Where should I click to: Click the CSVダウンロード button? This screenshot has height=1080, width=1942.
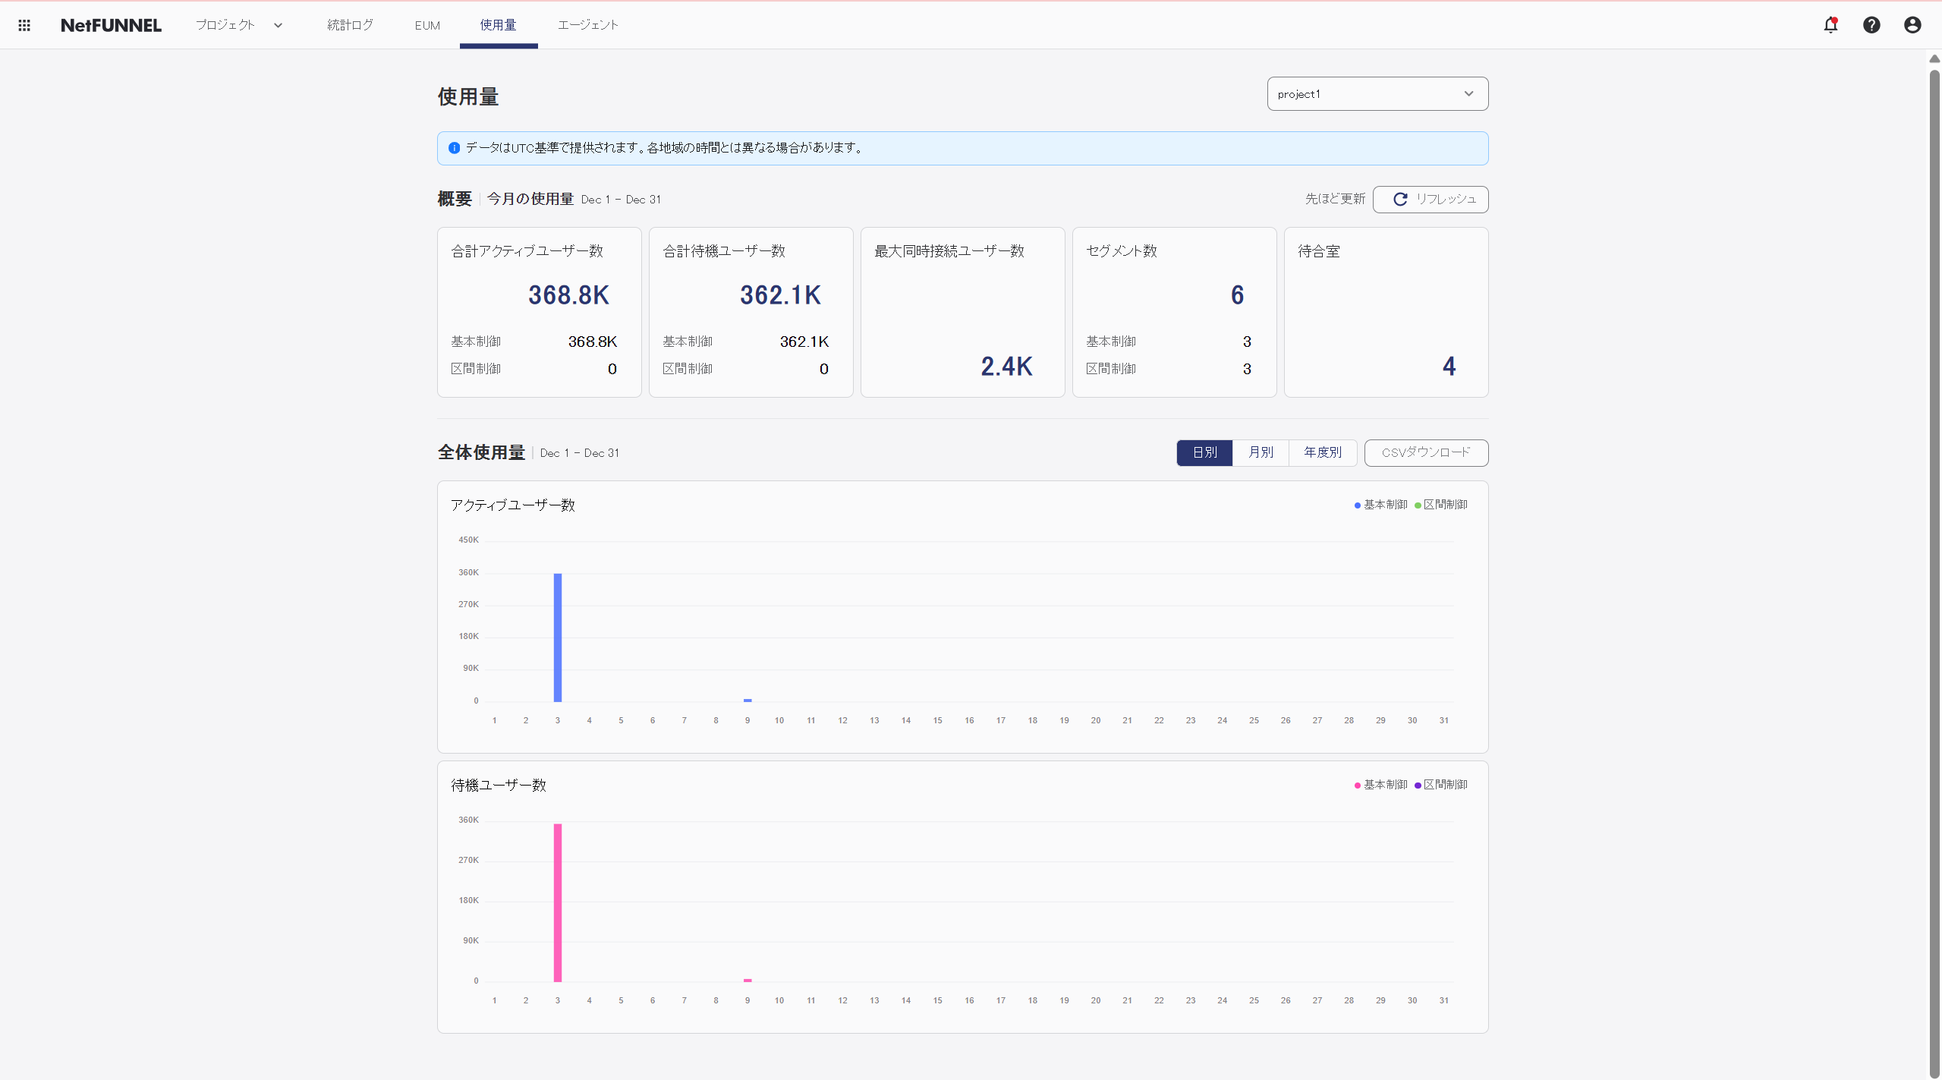1425,452
